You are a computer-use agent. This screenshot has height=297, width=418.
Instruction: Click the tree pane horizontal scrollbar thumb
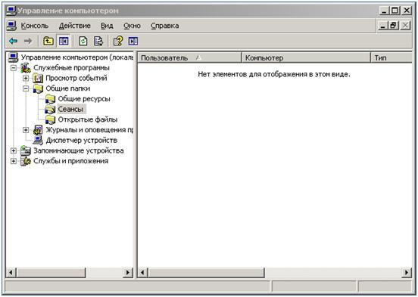click(51, 273)
